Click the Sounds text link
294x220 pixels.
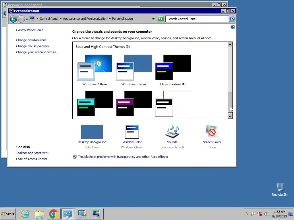coord(172,142)
